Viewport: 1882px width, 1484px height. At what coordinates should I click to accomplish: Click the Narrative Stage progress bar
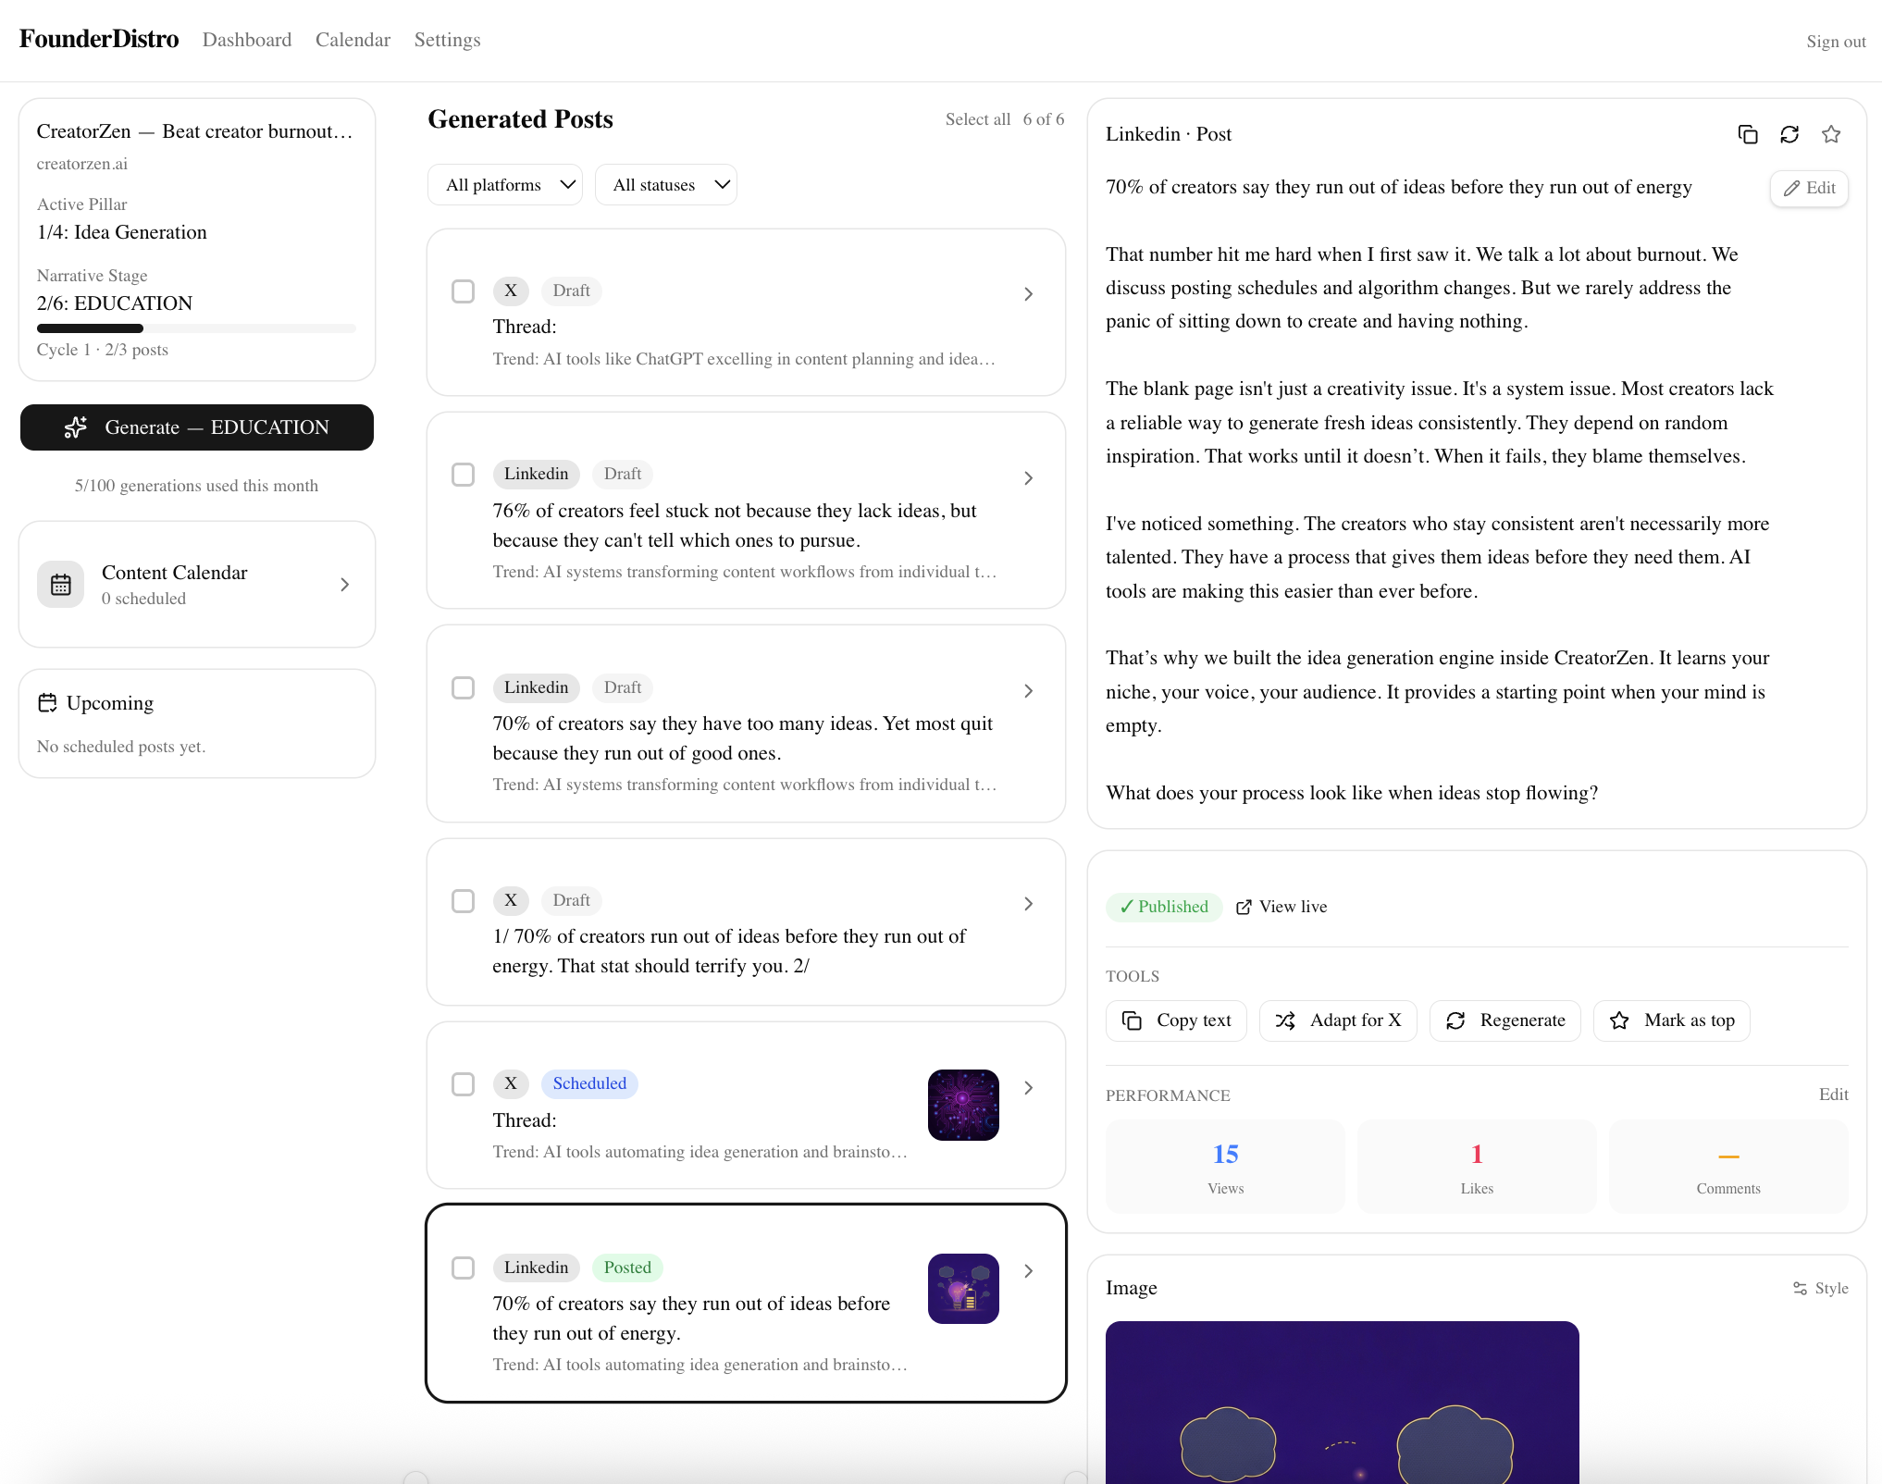[x=195, y=328]
